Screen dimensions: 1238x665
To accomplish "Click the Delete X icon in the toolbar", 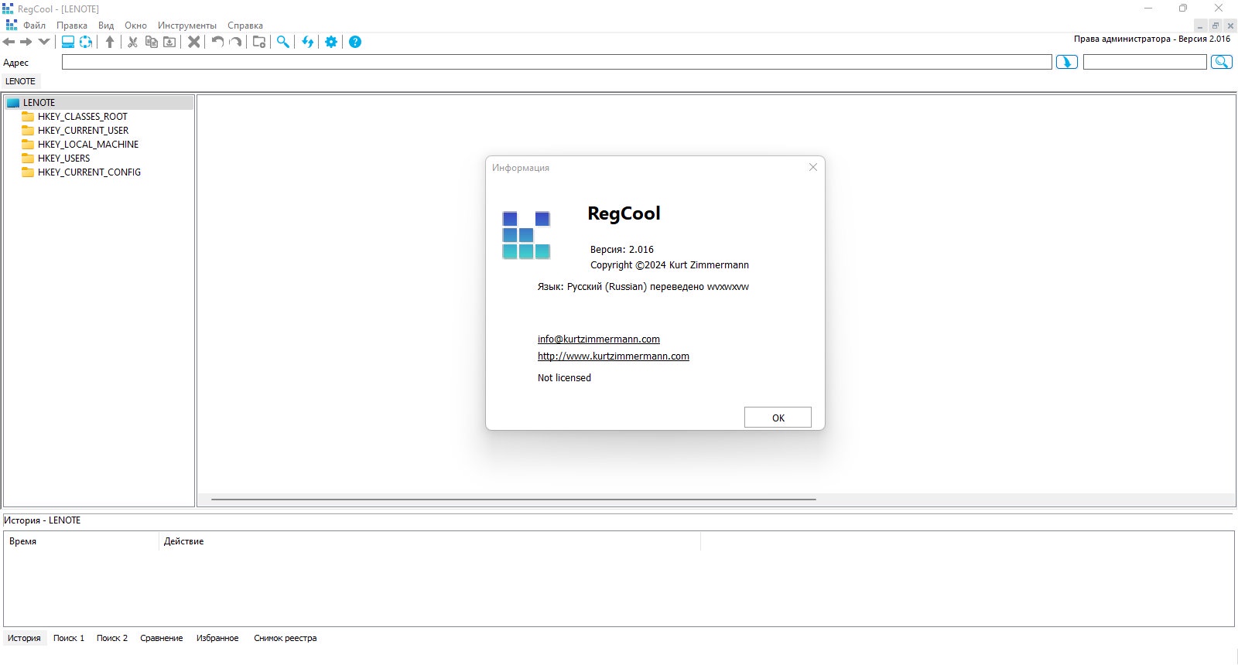I will click(194, 42).
